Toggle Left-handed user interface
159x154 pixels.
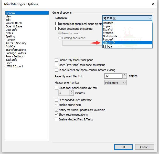(x=57, y=100)
